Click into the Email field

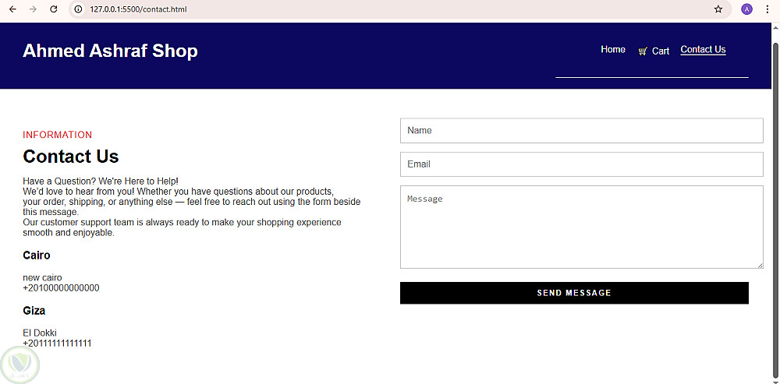point(581,164)
